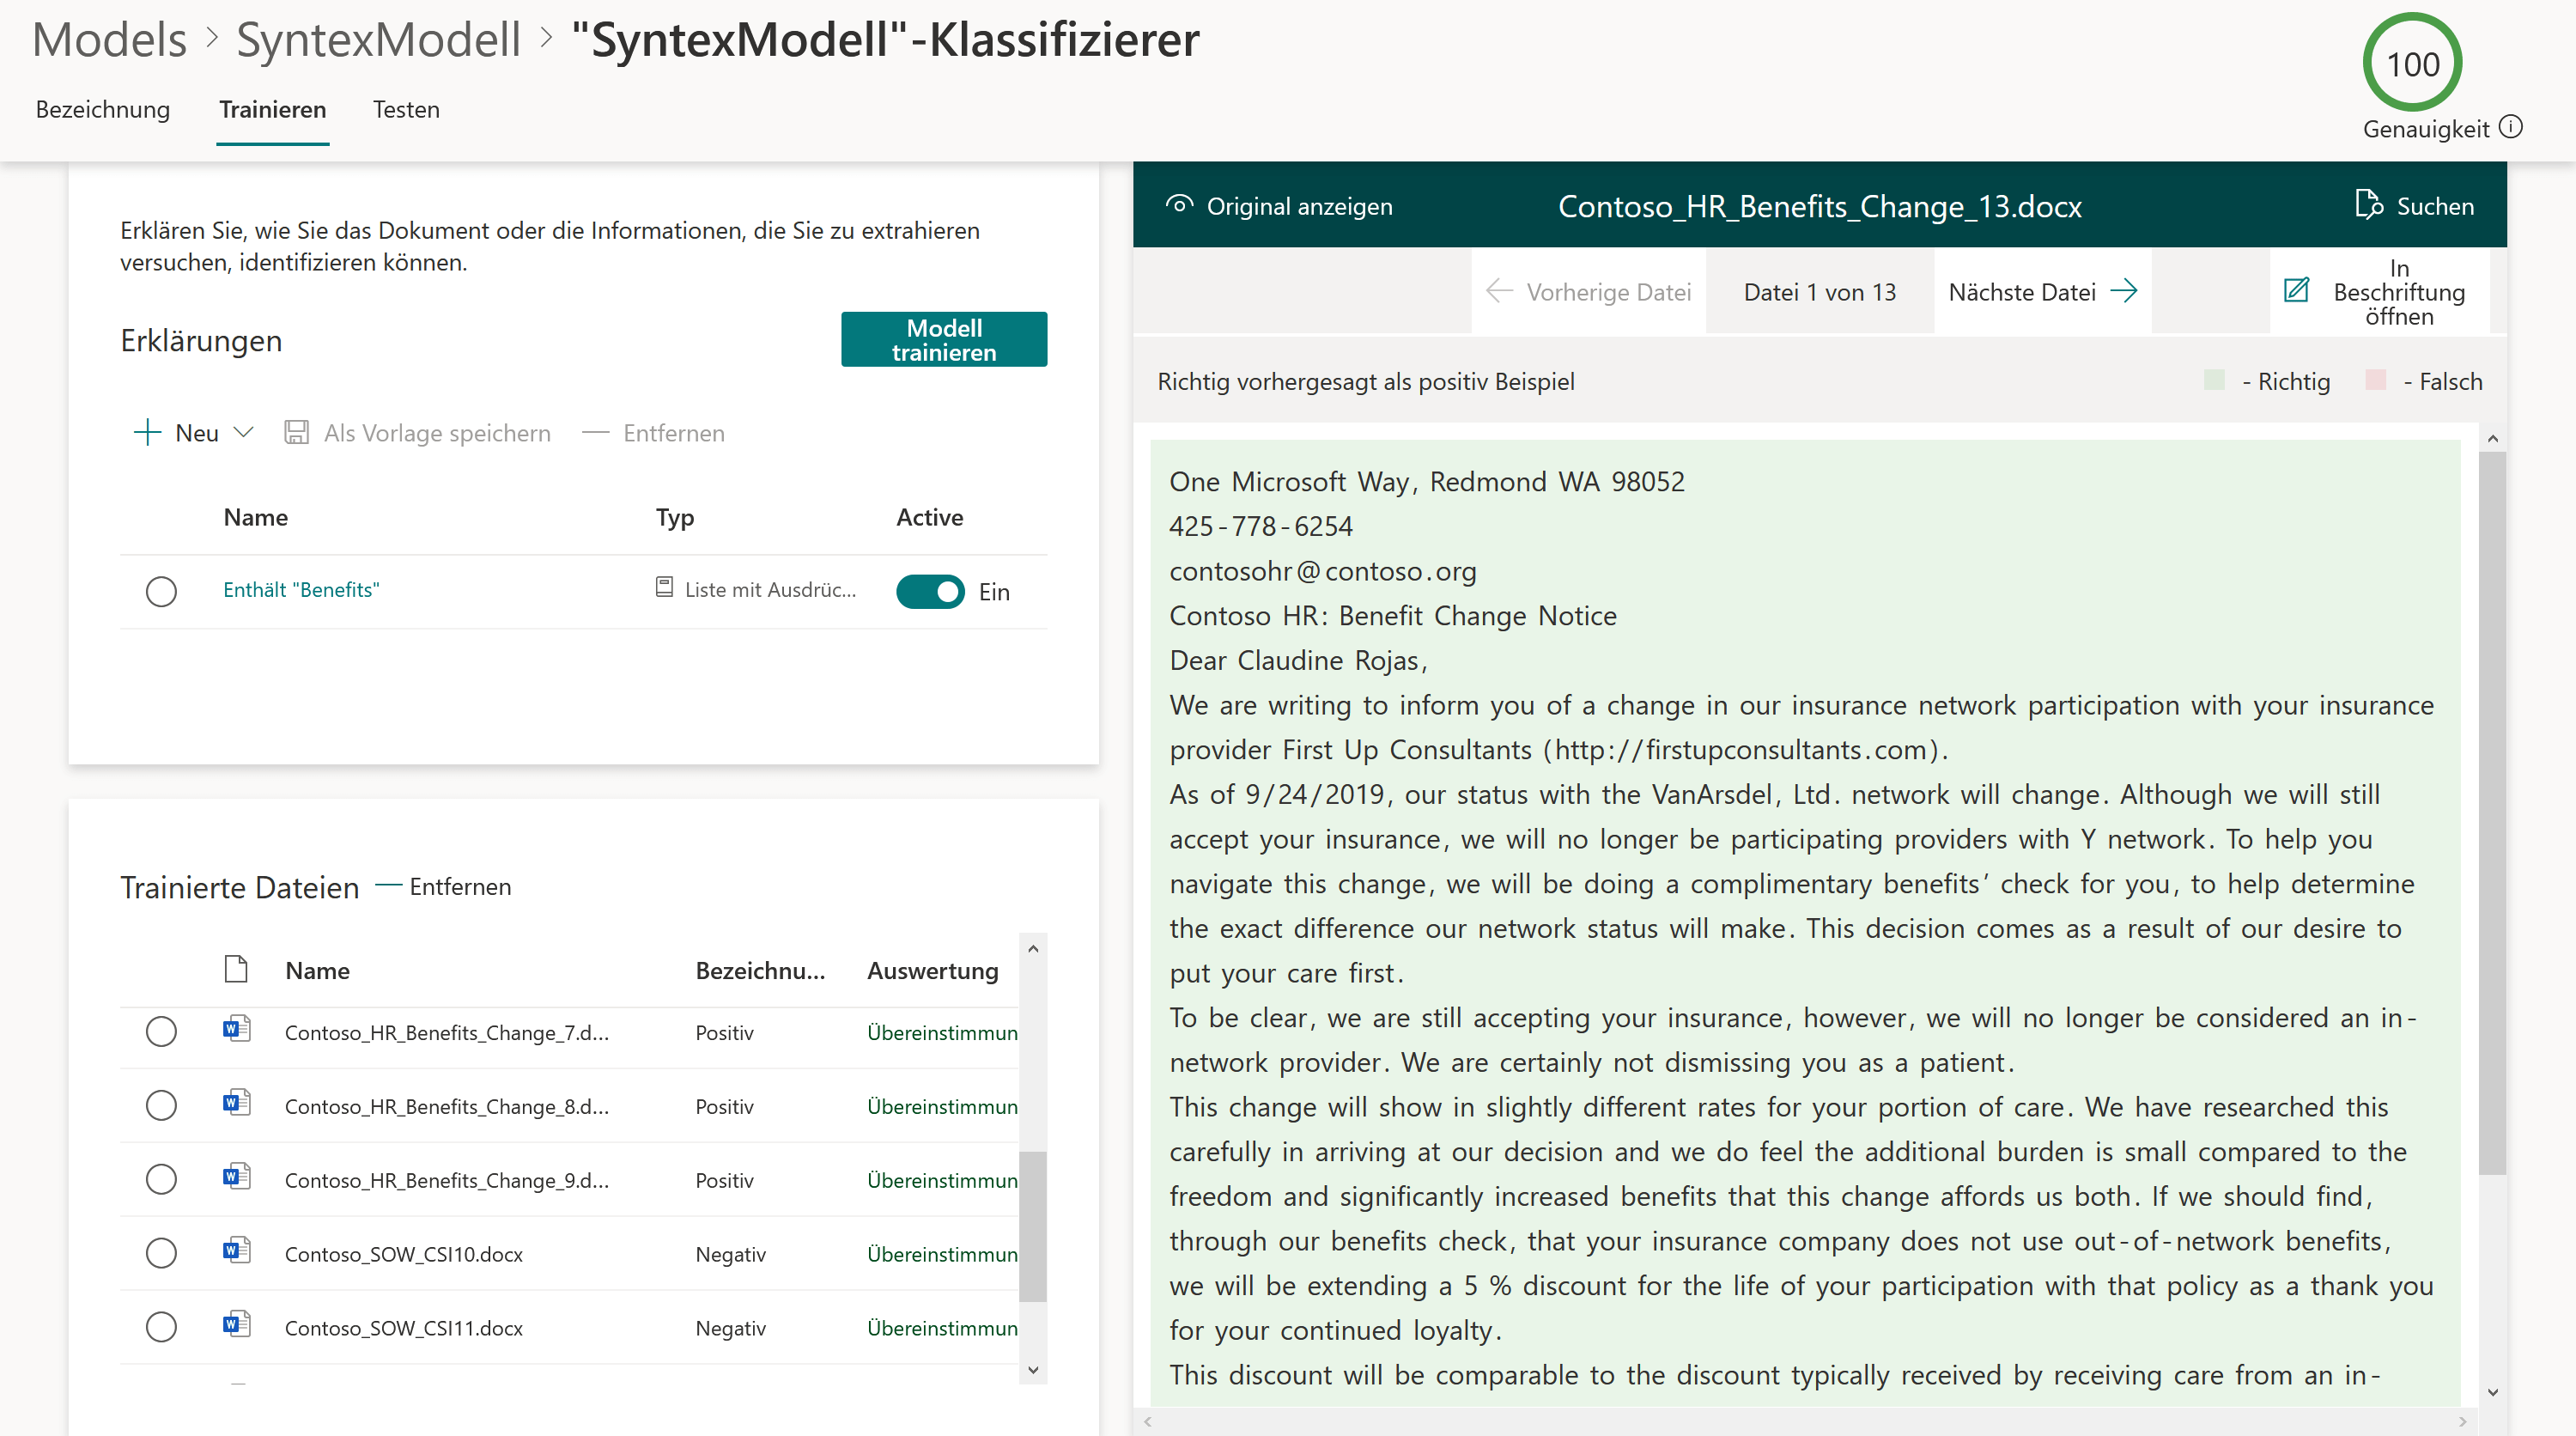Select radio button for Contoso_SOW_CSI11.docx
This screenshot has width=2576, height=1436.
point(161,1327)
